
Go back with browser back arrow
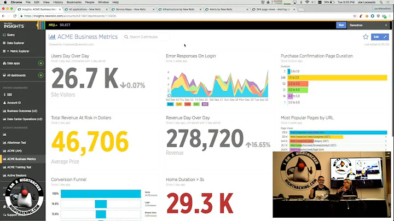point(3,16)
